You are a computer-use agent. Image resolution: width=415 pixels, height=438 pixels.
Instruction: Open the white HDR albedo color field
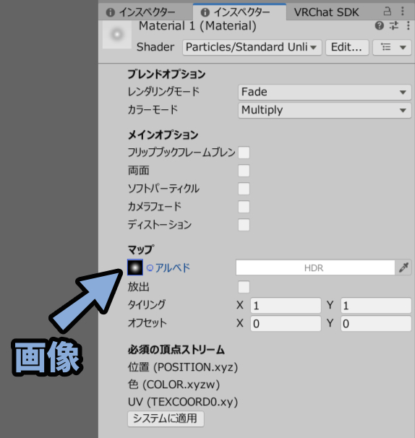point(315,267)
